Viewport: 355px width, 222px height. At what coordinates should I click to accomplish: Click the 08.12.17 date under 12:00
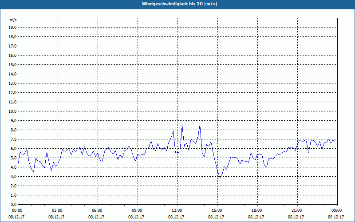[x=176, y=217]
